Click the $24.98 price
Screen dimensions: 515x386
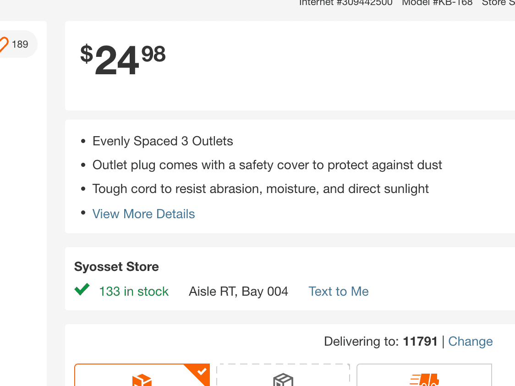[x=123, y=60]
